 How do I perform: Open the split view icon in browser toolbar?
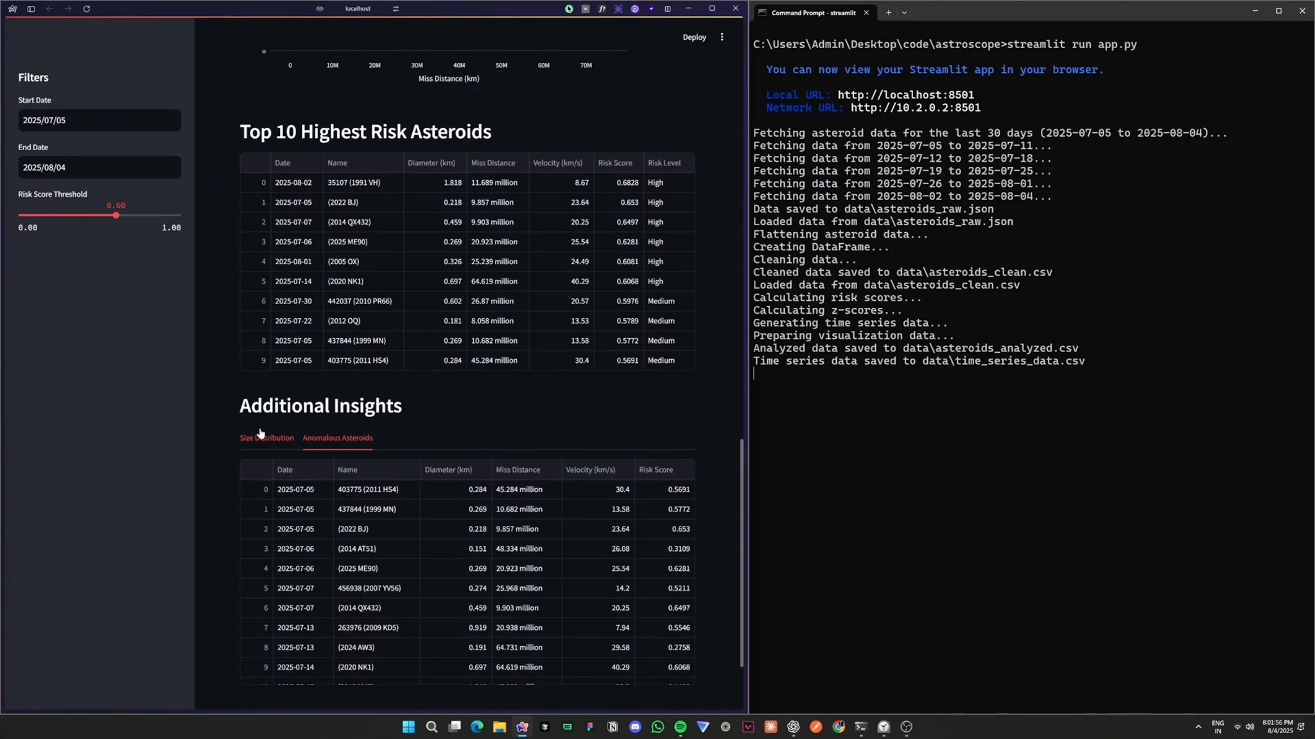click(668, 9)
